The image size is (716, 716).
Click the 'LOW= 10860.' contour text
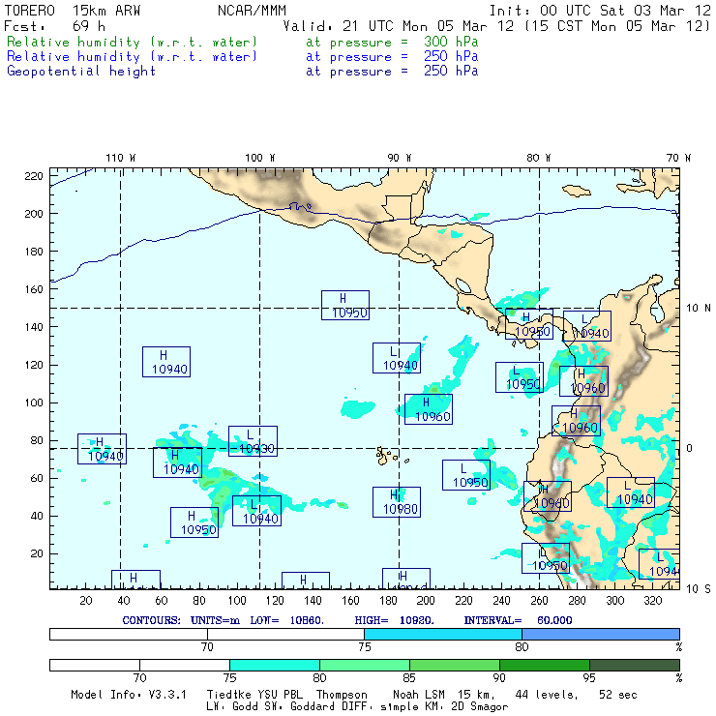tap(287, 620)
